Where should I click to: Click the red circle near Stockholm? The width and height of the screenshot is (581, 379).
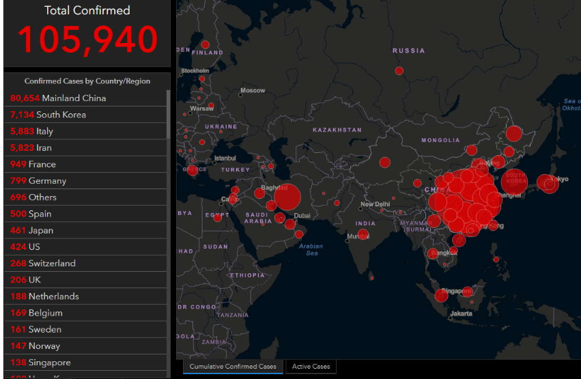click(x=202, y=79)
